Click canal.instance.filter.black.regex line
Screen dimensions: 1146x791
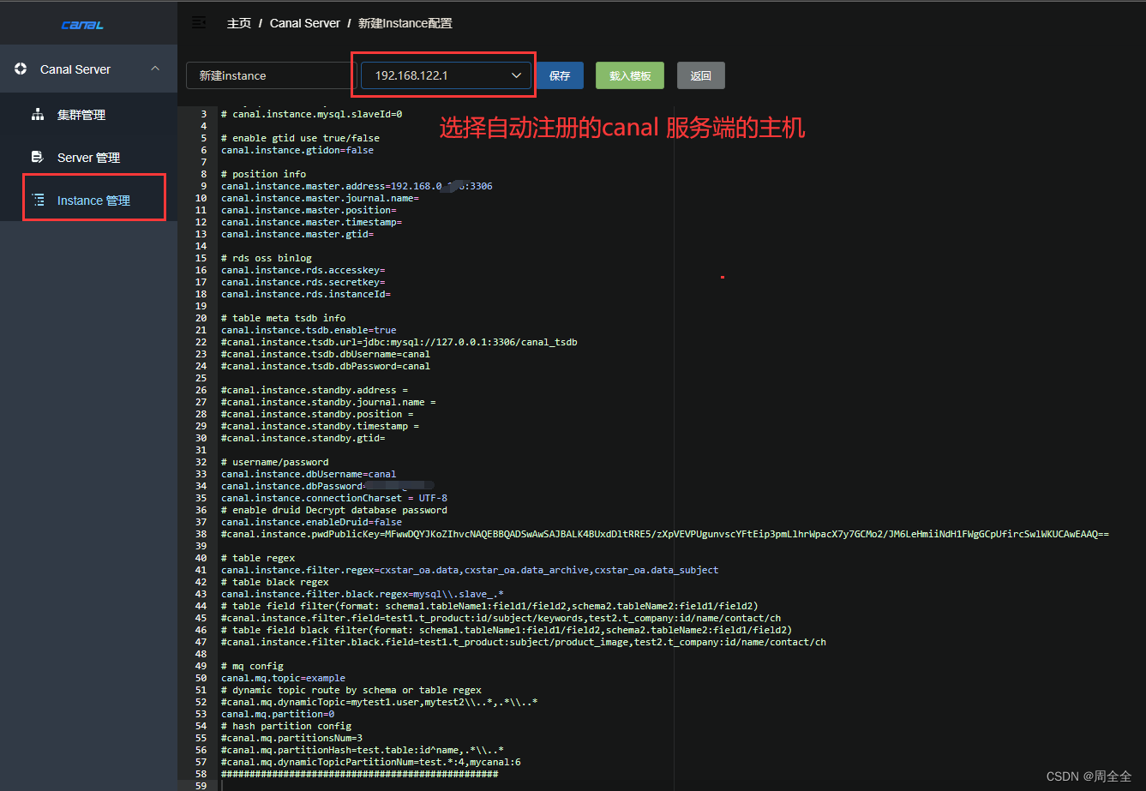pos(363,594)
